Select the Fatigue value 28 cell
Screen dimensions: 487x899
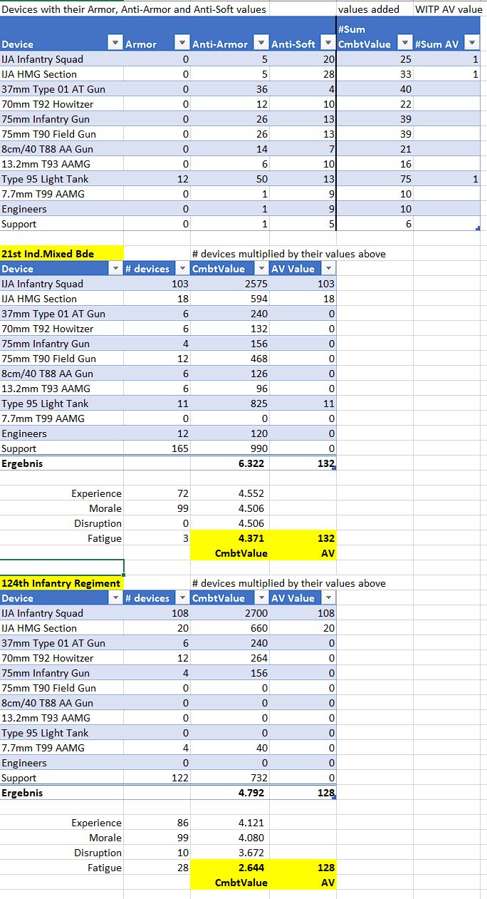[x=157, y=868]
